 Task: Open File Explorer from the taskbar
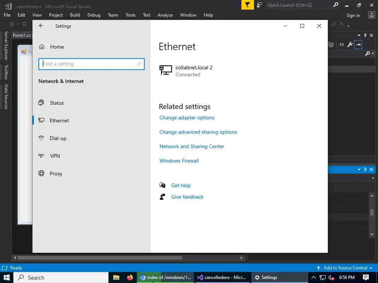(116, 277)
